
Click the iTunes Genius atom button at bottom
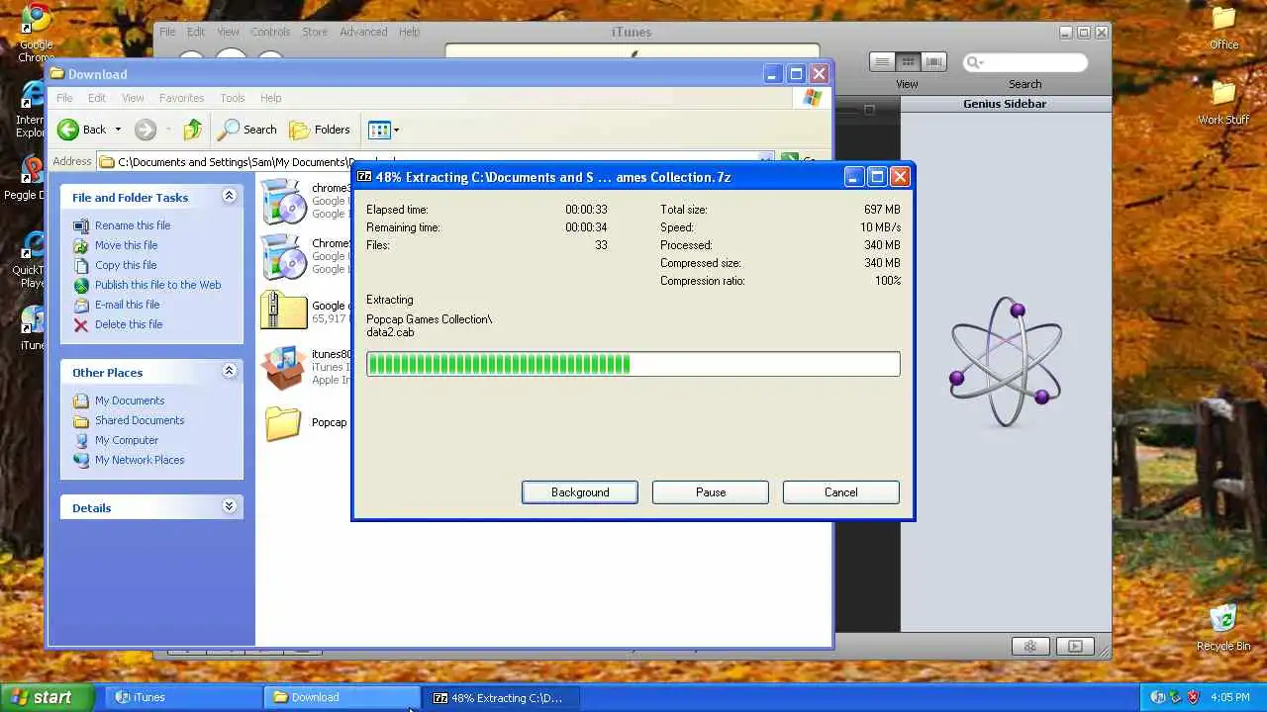[x=1030, y=646]
